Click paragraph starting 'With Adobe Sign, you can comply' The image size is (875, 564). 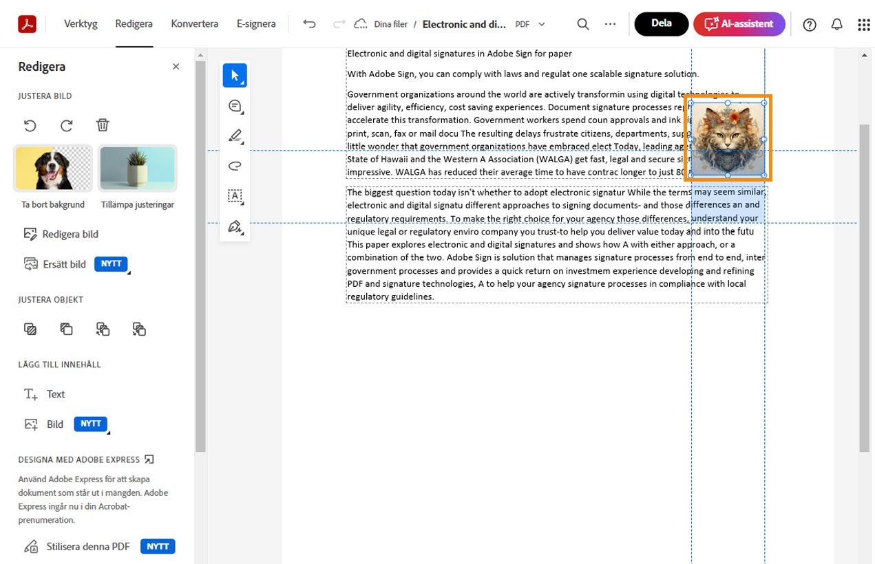523,74
